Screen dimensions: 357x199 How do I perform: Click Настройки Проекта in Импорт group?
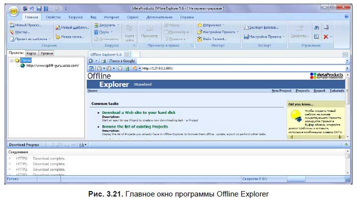point(218,32)
